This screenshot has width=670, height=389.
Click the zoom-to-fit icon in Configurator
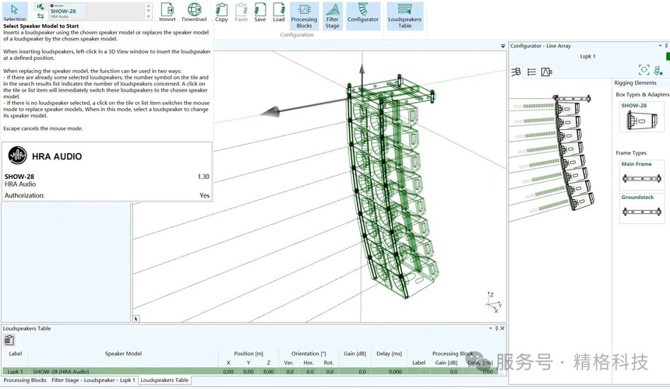pyautogui.click(x=644, y=71)
